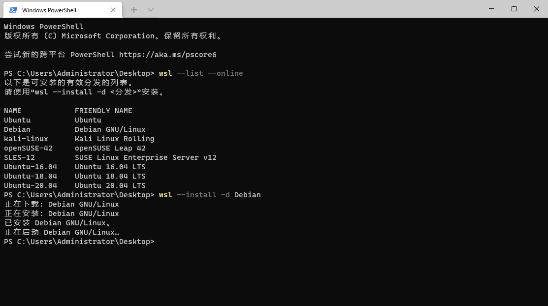Viewport: 548px width, 306px height.
Task: Click the PowerShell icon in the tab
Action: [x=13, y=10]
